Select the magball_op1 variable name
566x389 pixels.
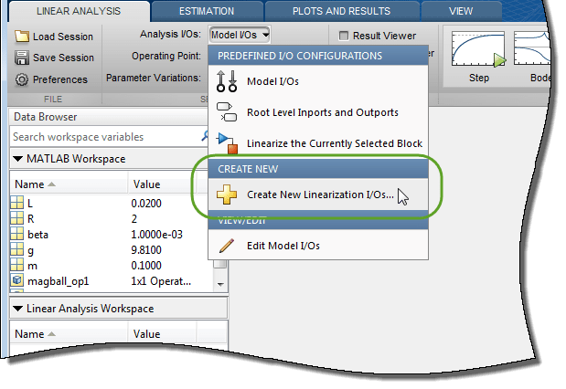point(59,281)
